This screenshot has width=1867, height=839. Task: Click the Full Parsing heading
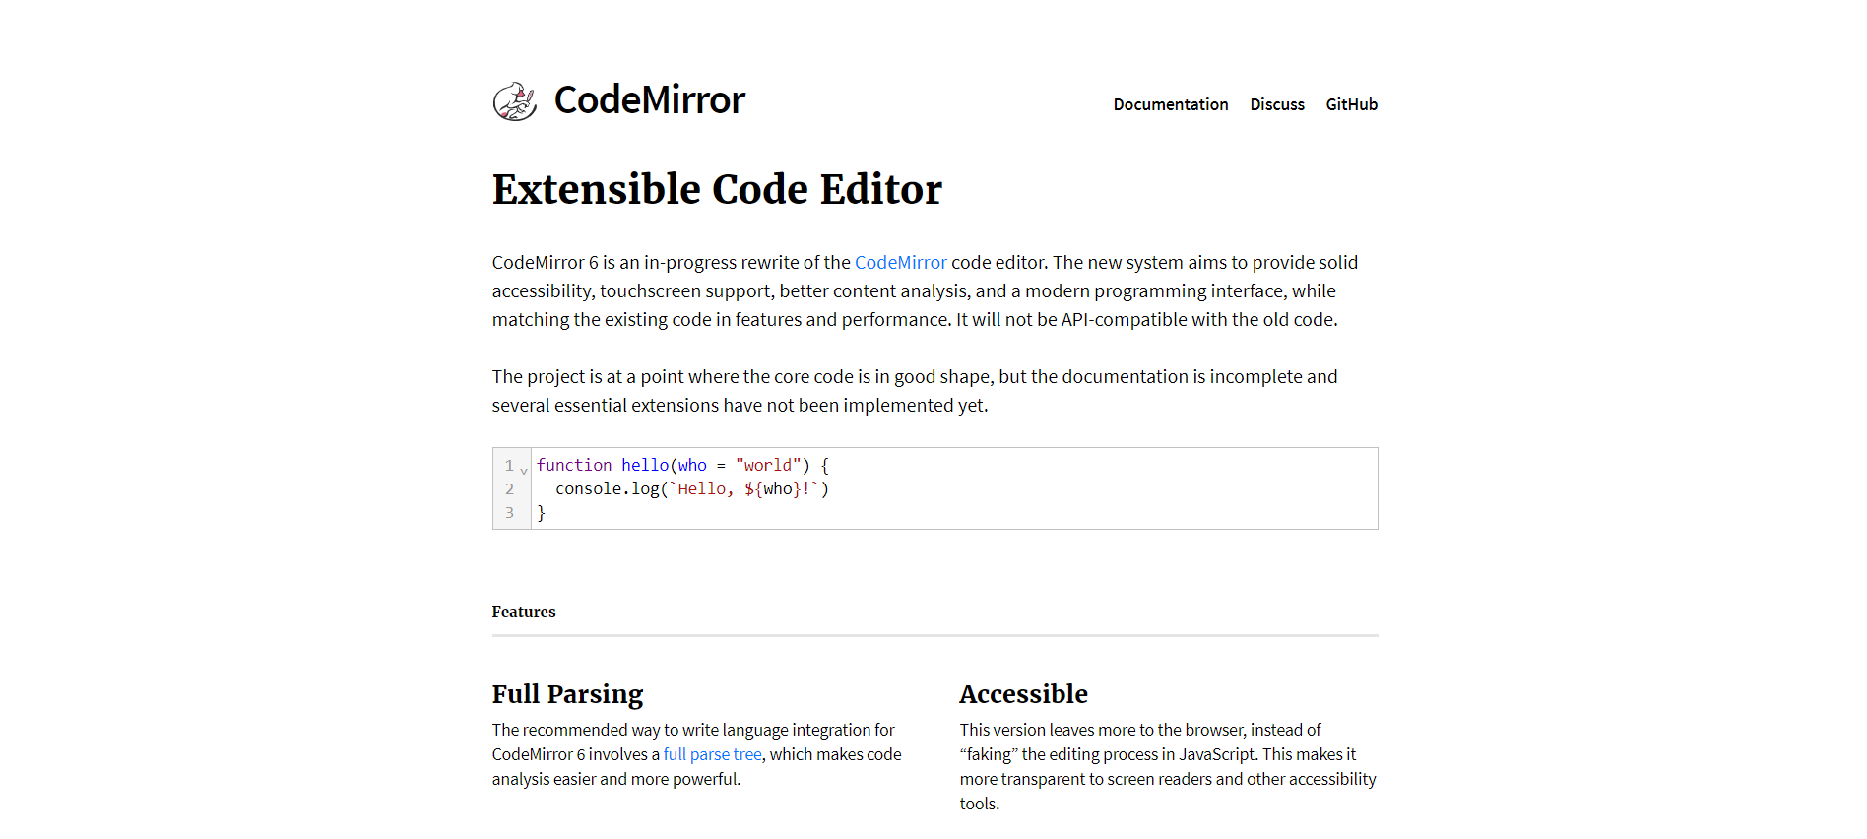point(567,694)
